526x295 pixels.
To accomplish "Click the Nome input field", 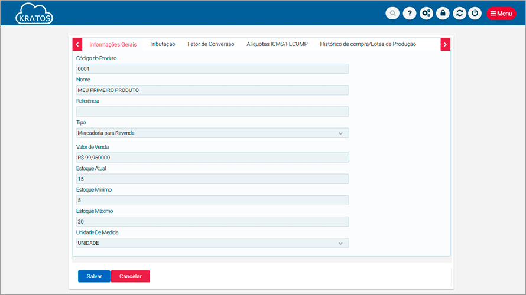I will (212, 90).
